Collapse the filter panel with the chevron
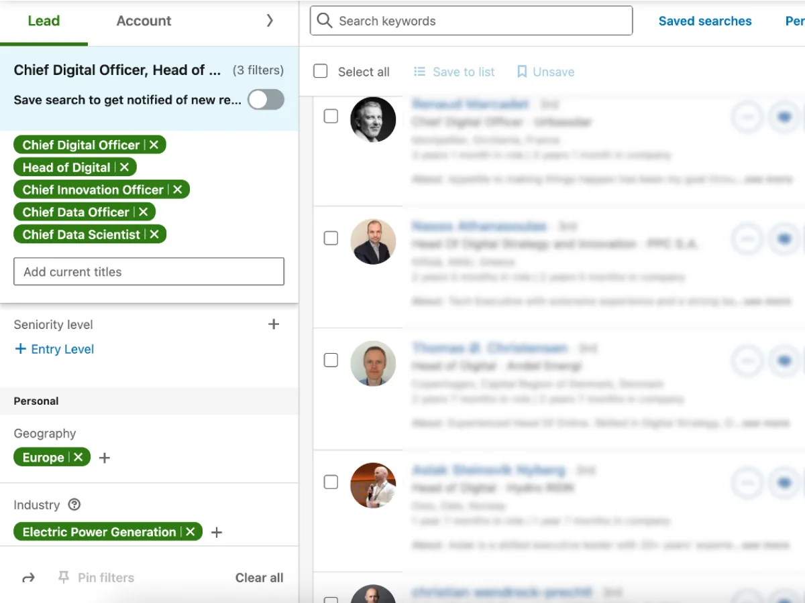This screenshot has width=805, height=603. [x=270, y=21]
